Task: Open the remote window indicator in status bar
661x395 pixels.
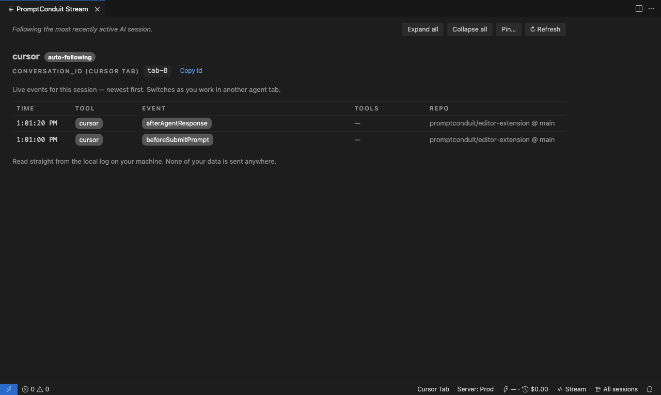Action: pyautogui.click(x=9, y=389)
